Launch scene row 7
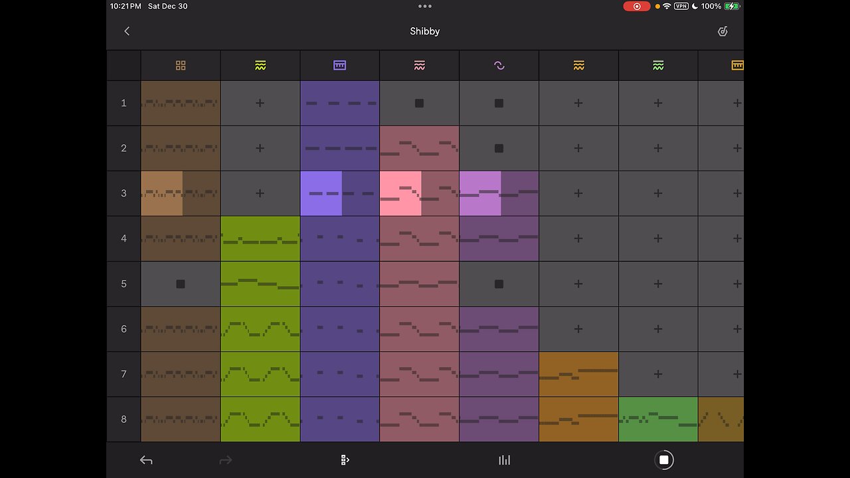This screenshot has height=478, width=850. (x=124, y=374)
